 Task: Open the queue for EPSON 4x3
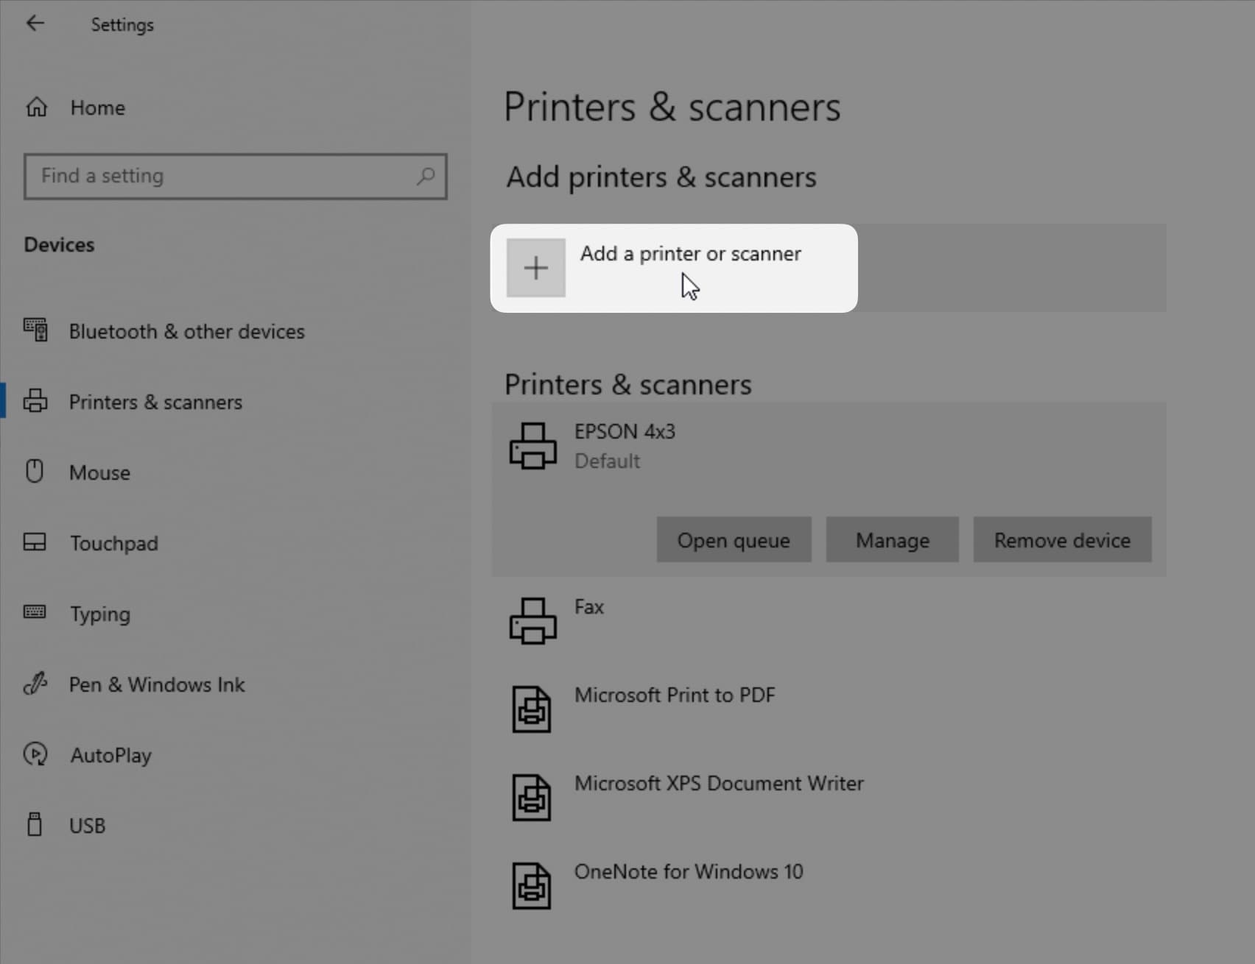pos(733,539)
